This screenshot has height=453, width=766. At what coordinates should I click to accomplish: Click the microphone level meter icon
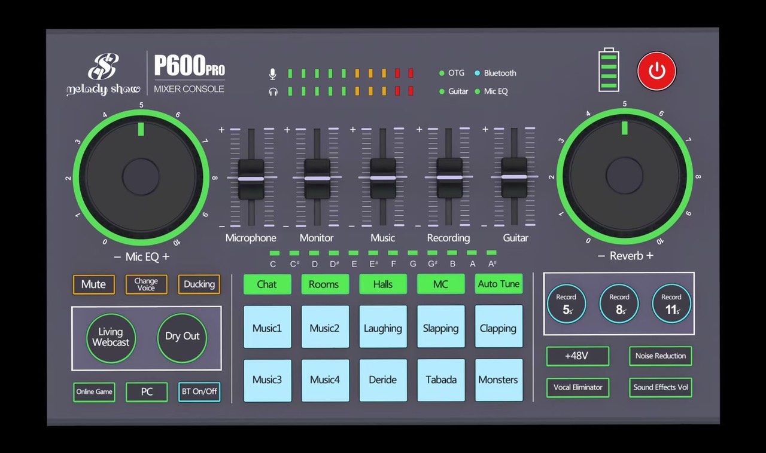coord(273,74)
